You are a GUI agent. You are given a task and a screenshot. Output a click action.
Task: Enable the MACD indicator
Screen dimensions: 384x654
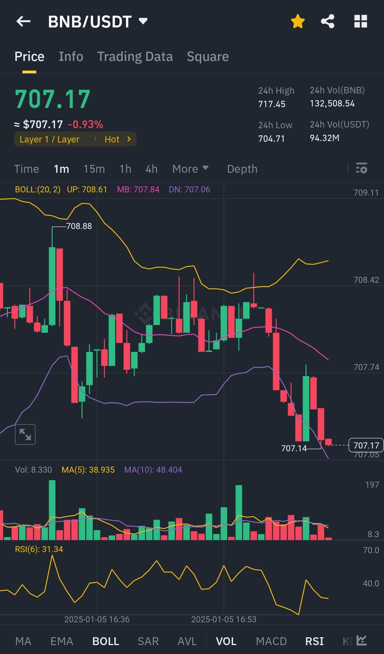(x=271, y=641)
